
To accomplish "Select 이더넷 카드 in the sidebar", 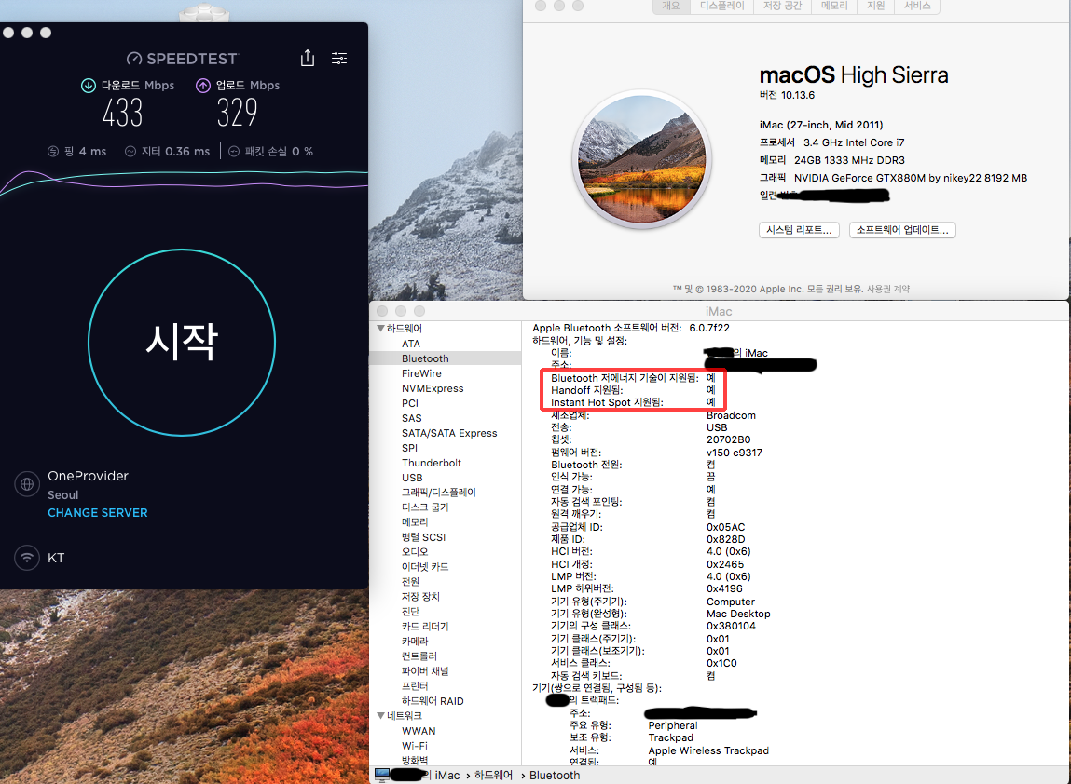I will [x=425, y=567].
